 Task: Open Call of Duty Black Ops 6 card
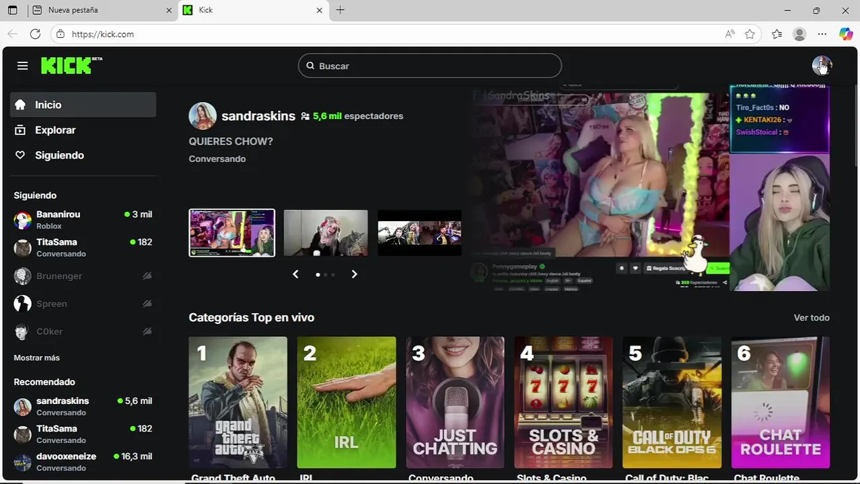pyautogui.click(x=672, y=402)
